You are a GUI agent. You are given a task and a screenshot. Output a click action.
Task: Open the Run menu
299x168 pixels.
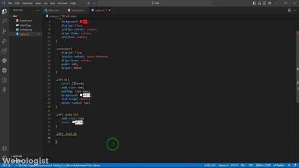click(x=52, y=3)
